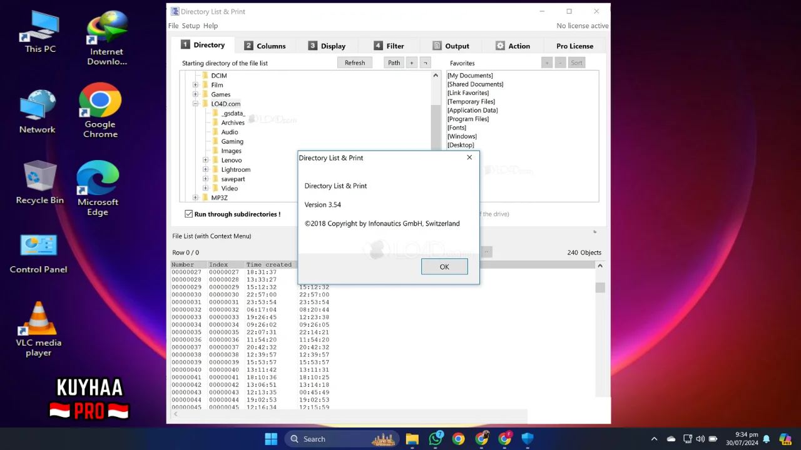The image size is (801, 450).
Task: Open the Setup menu
Action: (191, 26)
